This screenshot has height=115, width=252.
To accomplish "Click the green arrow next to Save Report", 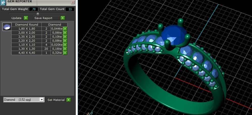I will (x=63, y=18).
